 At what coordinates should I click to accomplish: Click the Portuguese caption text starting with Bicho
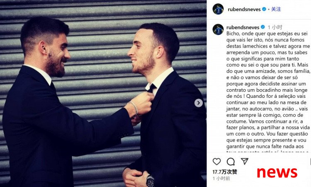pos(268,90)
